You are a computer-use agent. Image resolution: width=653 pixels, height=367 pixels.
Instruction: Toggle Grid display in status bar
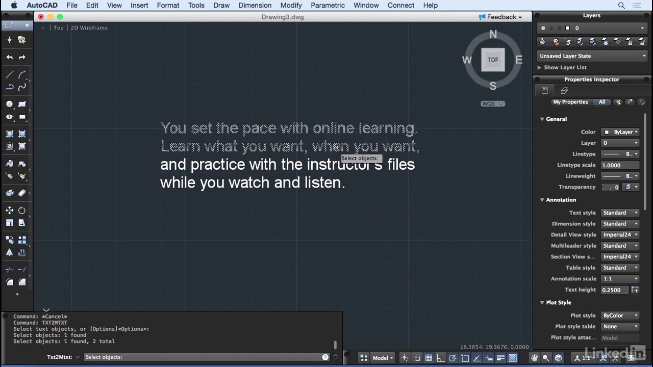429,358
